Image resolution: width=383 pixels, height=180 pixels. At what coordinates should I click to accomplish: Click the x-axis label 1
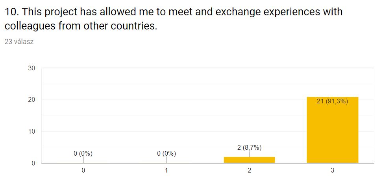167,171
